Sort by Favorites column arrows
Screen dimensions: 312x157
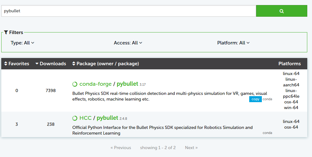(x=6, y=64)
